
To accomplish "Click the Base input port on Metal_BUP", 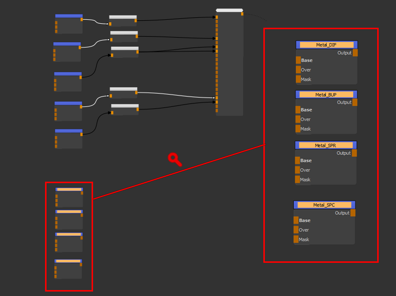I will [297, 110].
